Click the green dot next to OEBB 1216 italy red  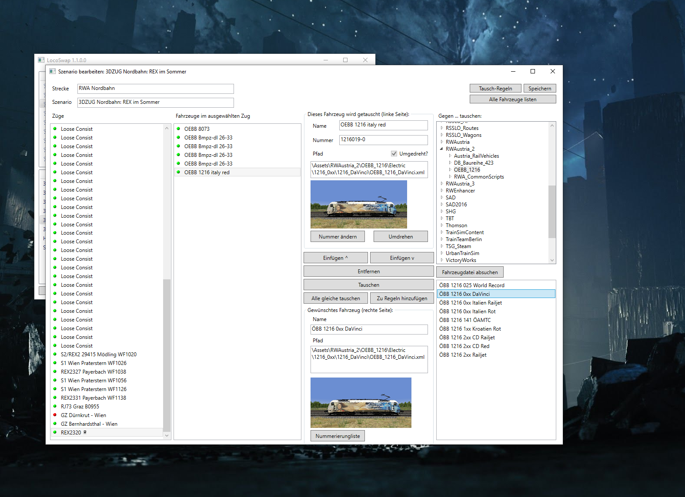pos(178,172)
